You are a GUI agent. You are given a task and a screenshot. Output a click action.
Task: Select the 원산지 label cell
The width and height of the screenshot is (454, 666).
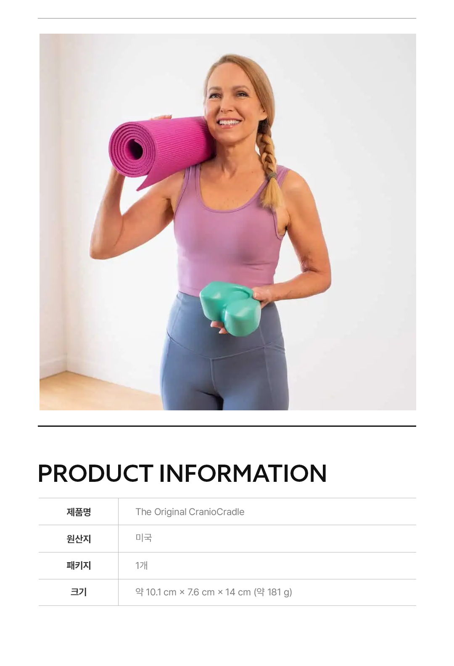pos(79,539)
